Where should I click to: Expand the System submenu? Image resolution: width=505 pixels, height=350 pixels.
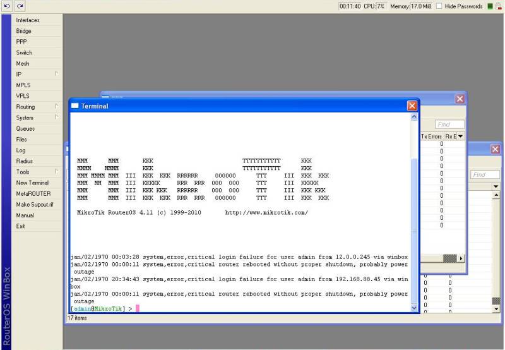point(36,118)
